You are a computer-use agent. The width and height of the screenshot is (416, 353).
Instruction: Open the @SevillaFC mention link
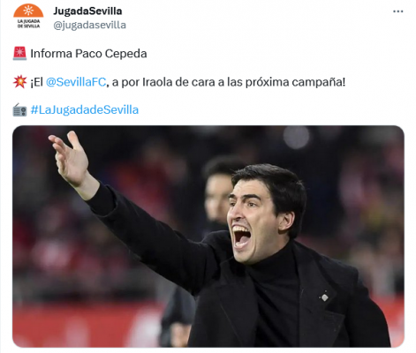tap(76, 82)
